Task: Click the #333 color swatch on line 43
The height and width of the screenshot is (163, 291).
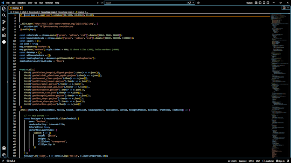Action: (49, 136)
